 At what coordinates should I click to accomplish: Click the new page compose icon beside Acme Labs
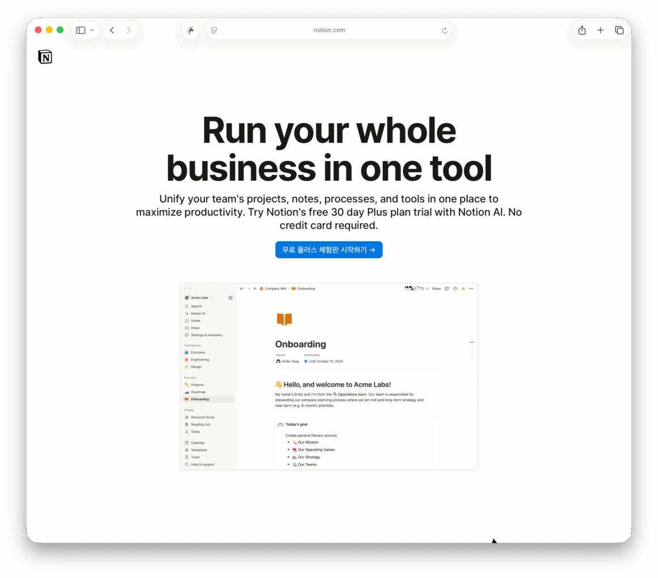[230, 298]
